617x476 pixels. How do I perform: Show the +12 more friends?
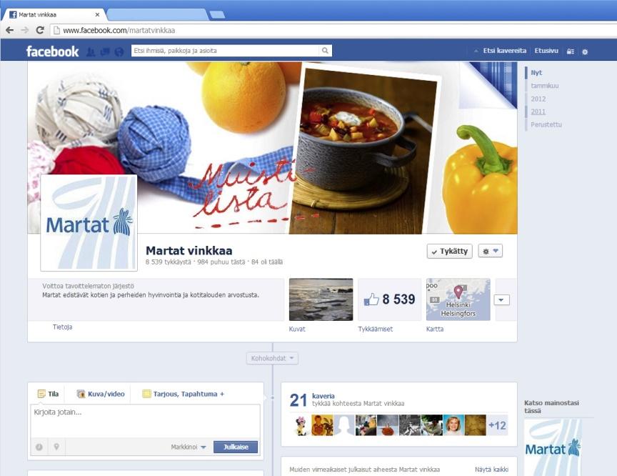click(497, 425)
